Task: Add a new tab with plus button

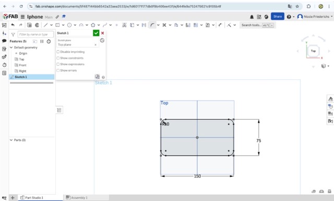Action: [13, 198]
